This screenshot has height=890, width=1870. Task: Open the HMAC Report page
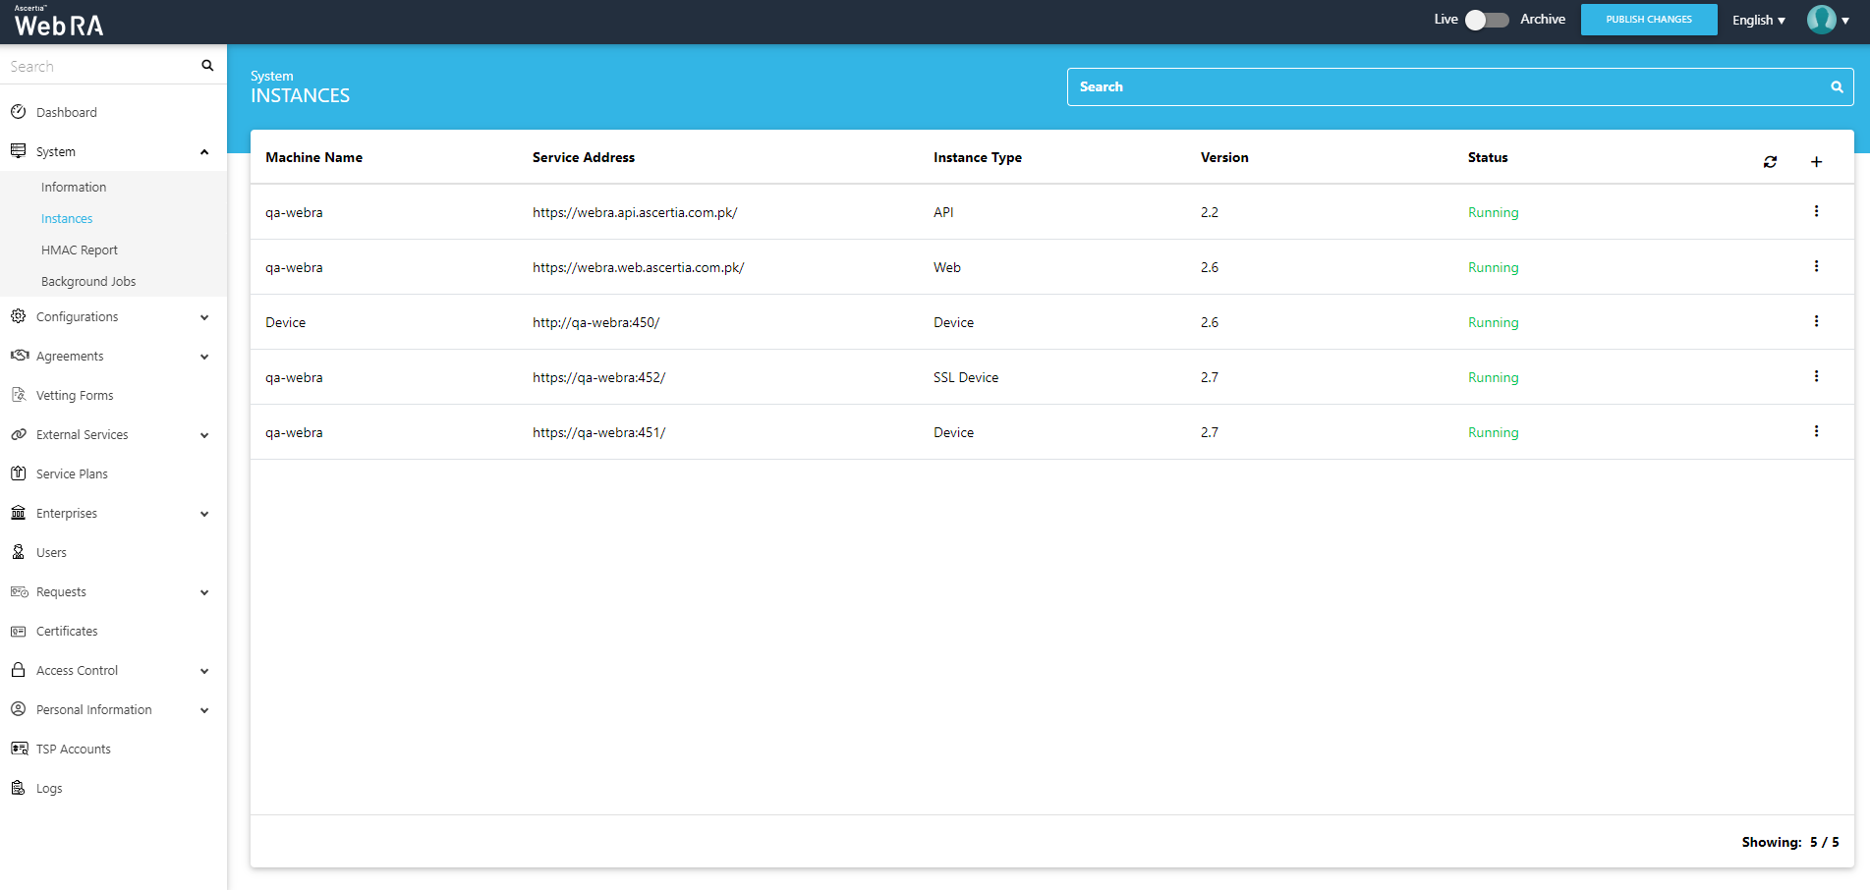point(80,250)
